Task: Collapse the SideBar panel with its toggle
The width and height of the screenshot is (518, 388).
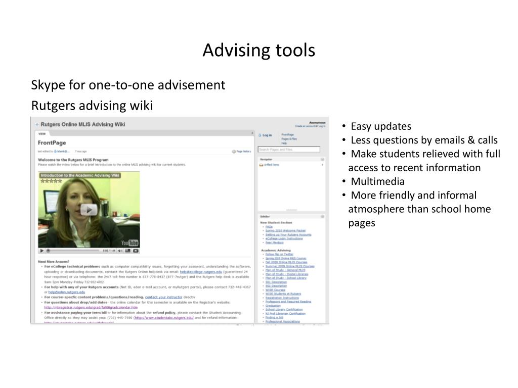Action: 322,216
